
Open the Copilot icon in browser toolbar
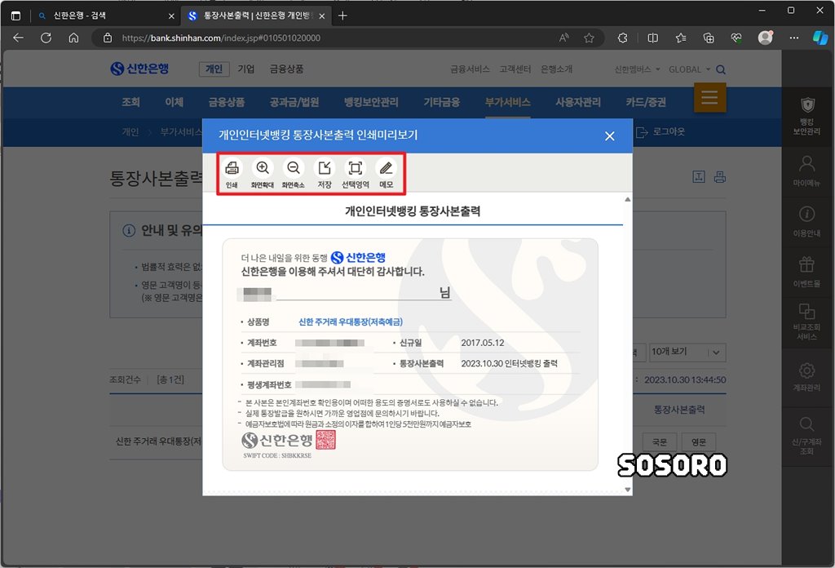pos(820,38)
